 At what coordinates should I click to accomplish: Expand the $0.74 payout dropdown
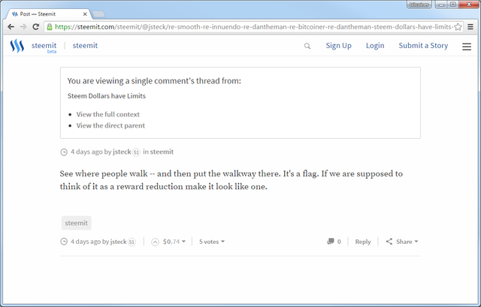(174, 242)
